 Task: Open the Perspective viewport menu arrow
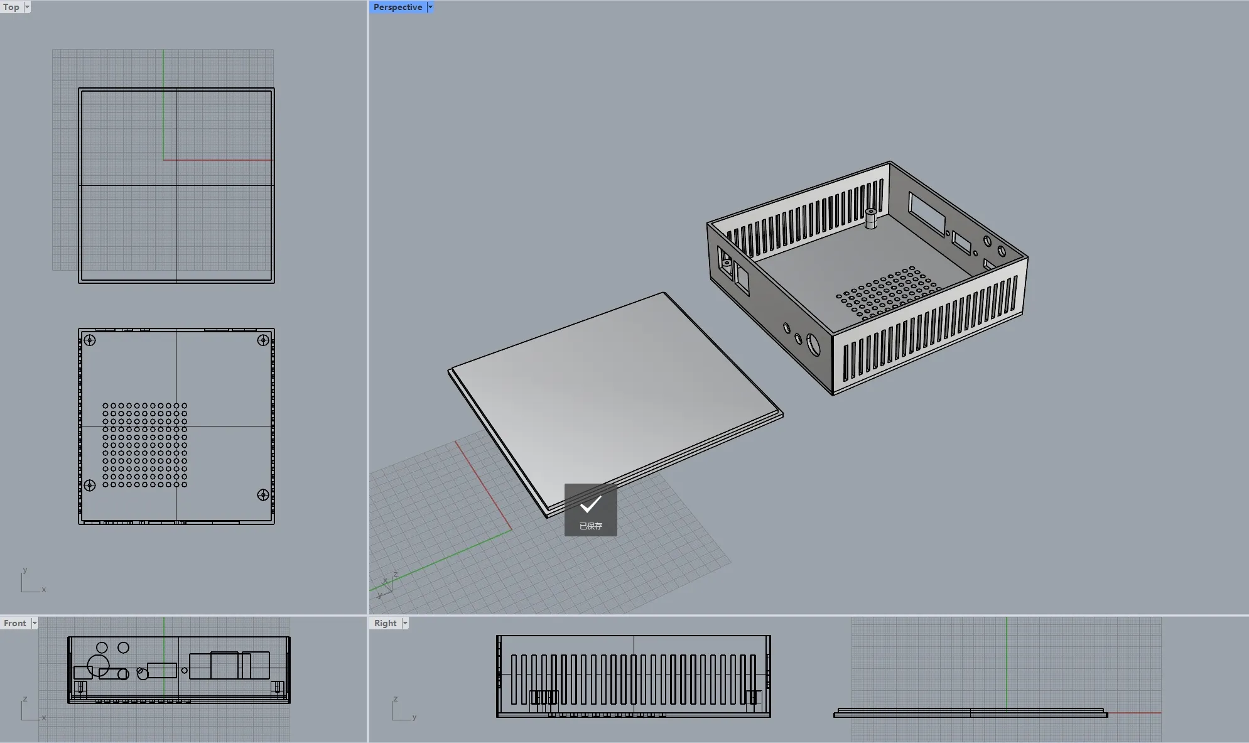pyautogui.click(x=430, y=8)
